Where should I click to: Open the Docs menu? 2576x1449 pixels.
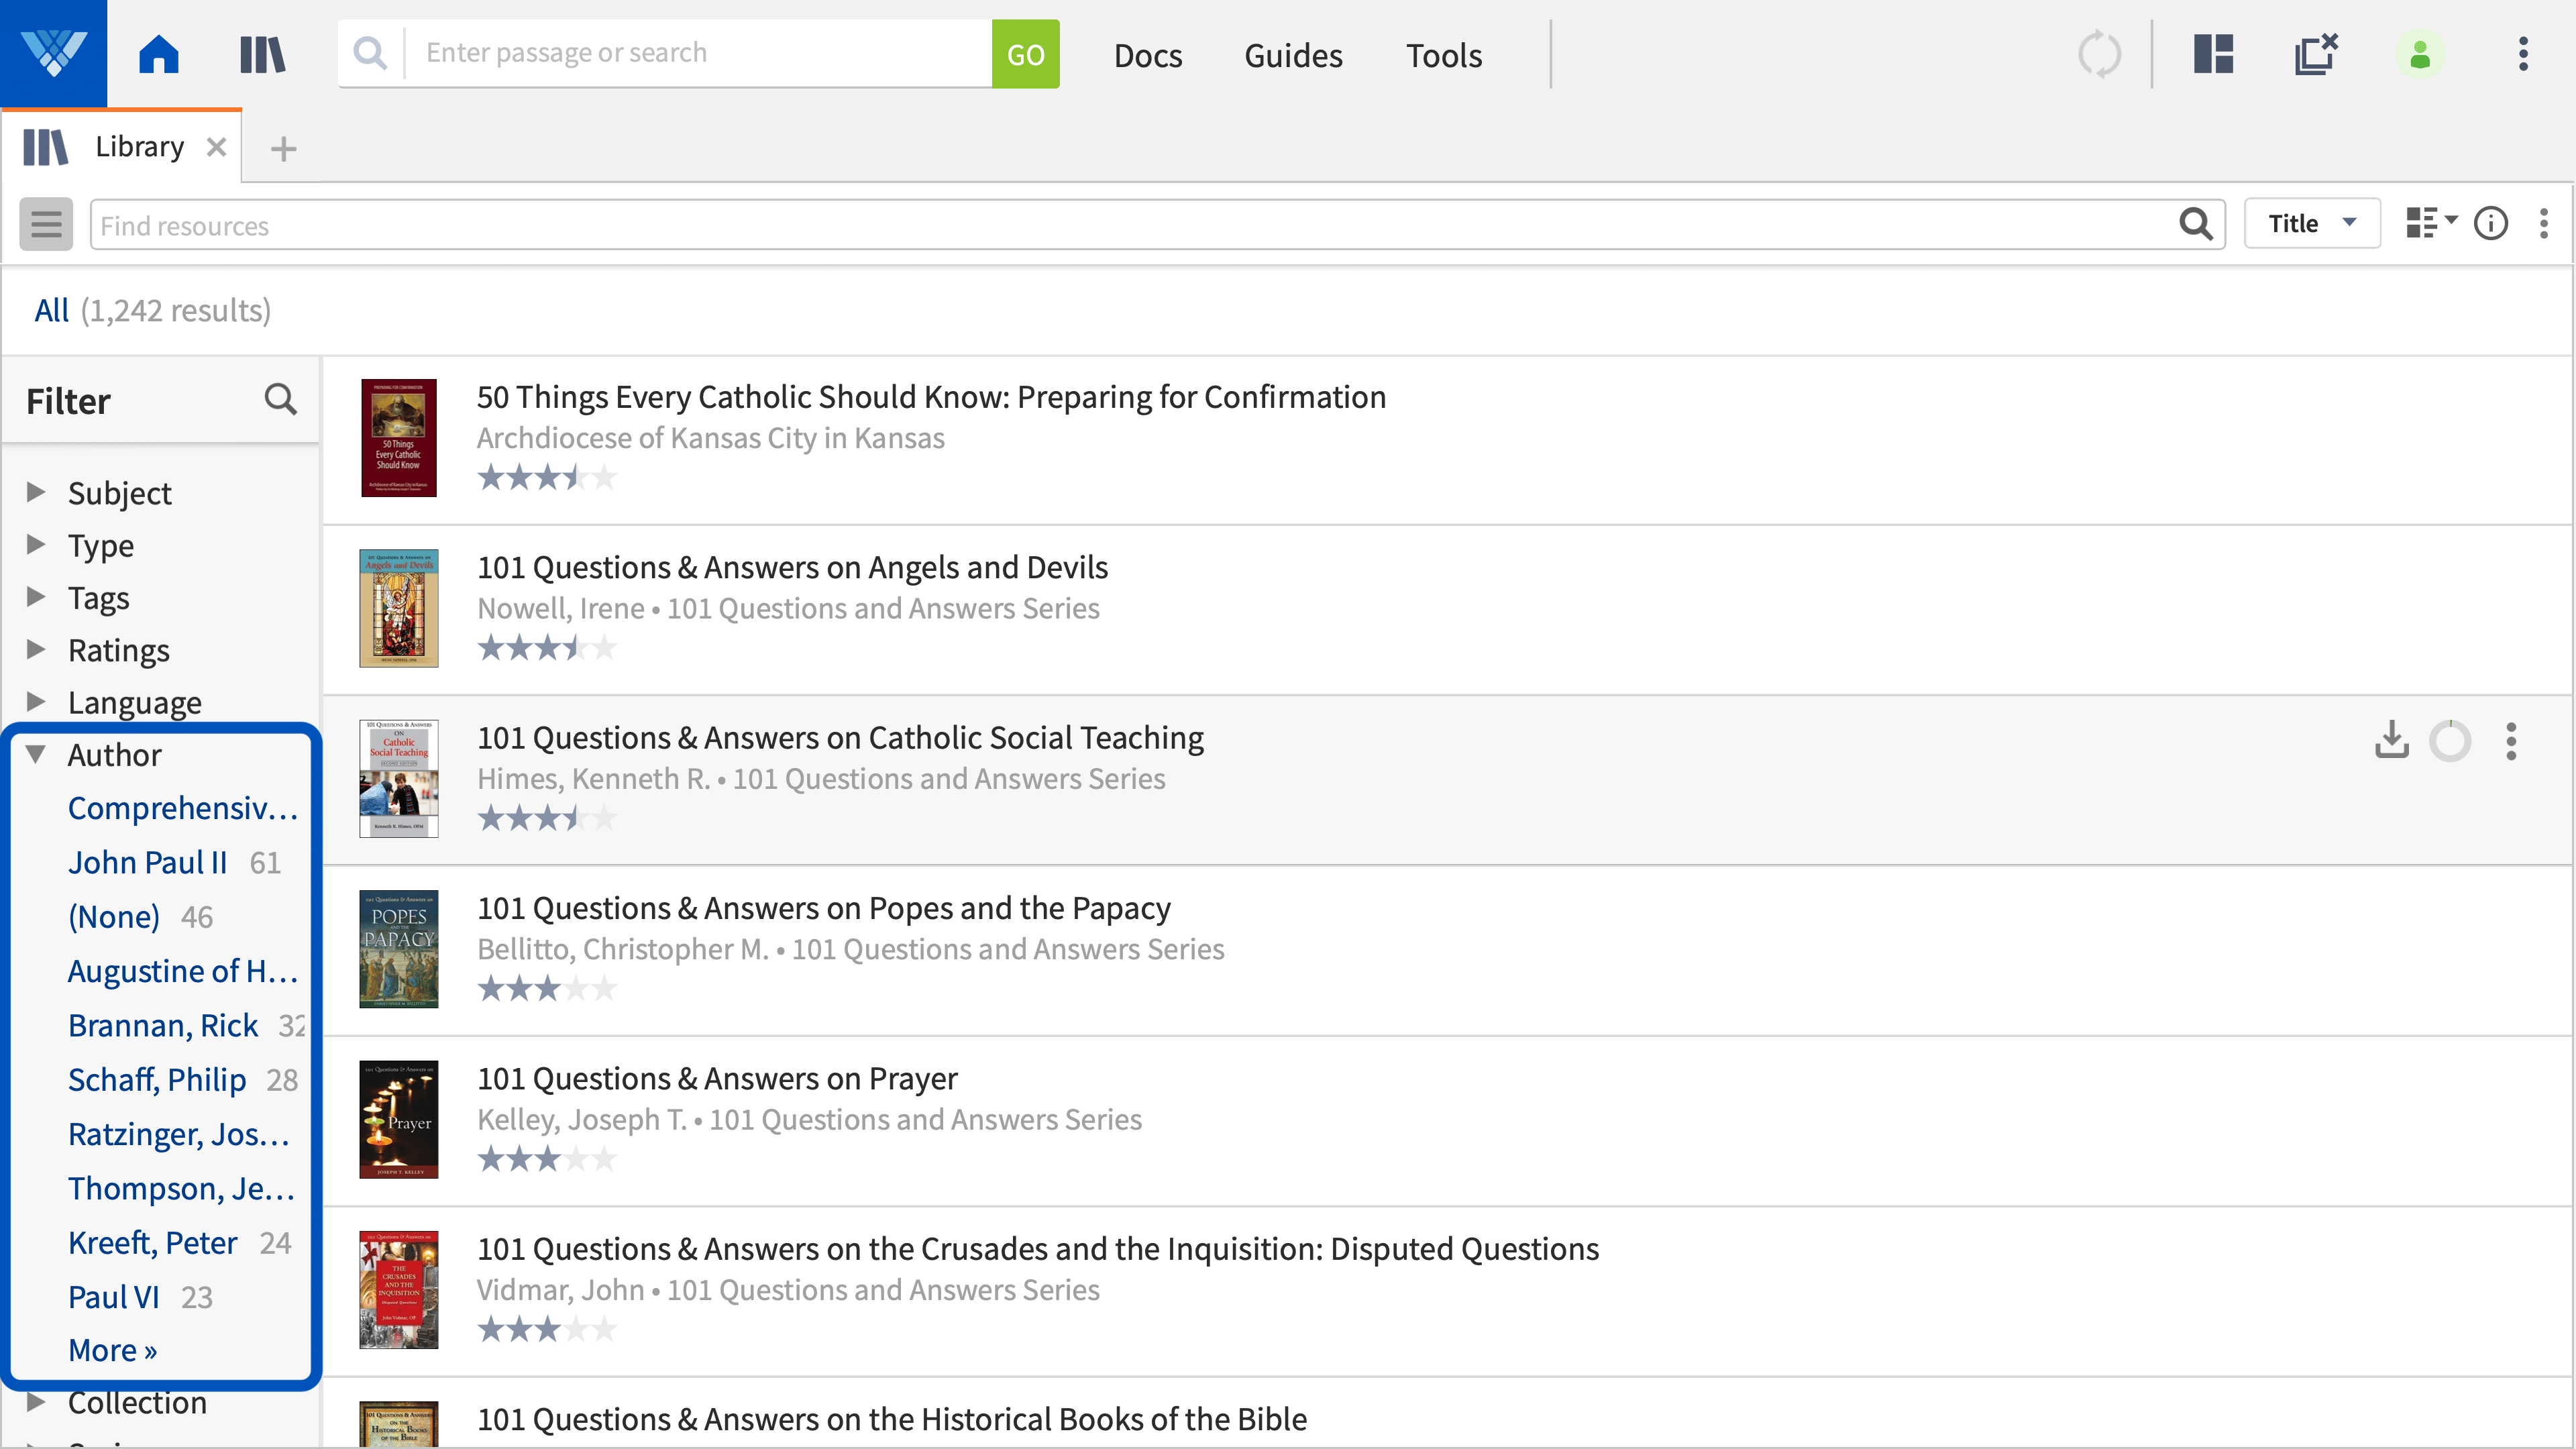1148,55
